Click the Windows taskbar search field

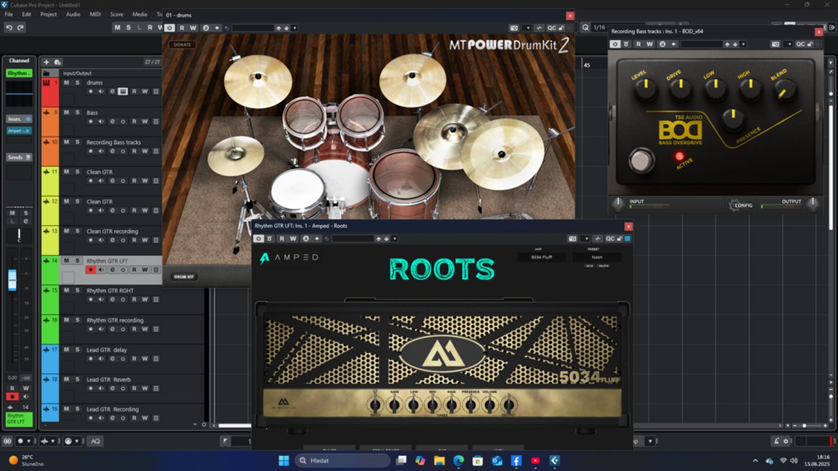pos(342,461)
